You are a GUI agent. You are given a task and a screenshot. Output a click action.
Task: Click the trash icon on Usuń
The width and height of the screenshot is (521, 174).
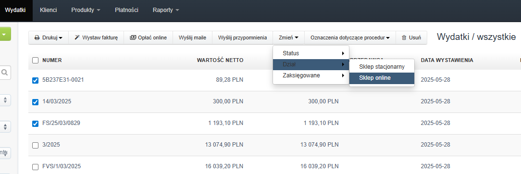coord(404,38)
